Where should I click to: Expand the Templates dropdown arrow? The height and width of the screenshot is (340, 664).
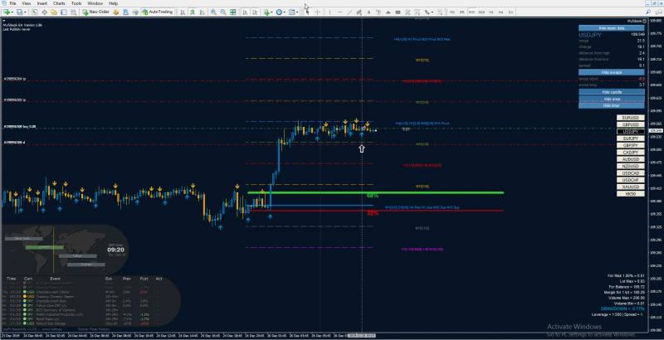pos(297,12)
